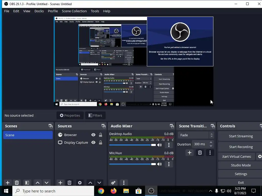Viewport: 262px width, 196px height.
Task: Open scene filters icon in Scenes panel
Action: (x=27, y=183)
